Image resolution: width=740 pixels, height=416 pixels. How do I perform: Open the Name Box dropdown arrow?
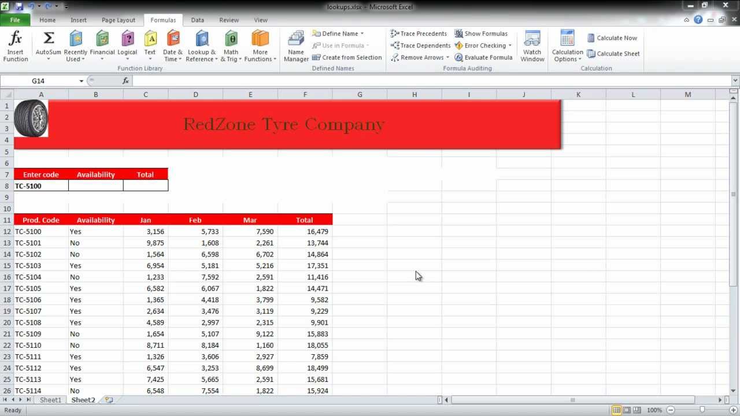pos(81,81)
